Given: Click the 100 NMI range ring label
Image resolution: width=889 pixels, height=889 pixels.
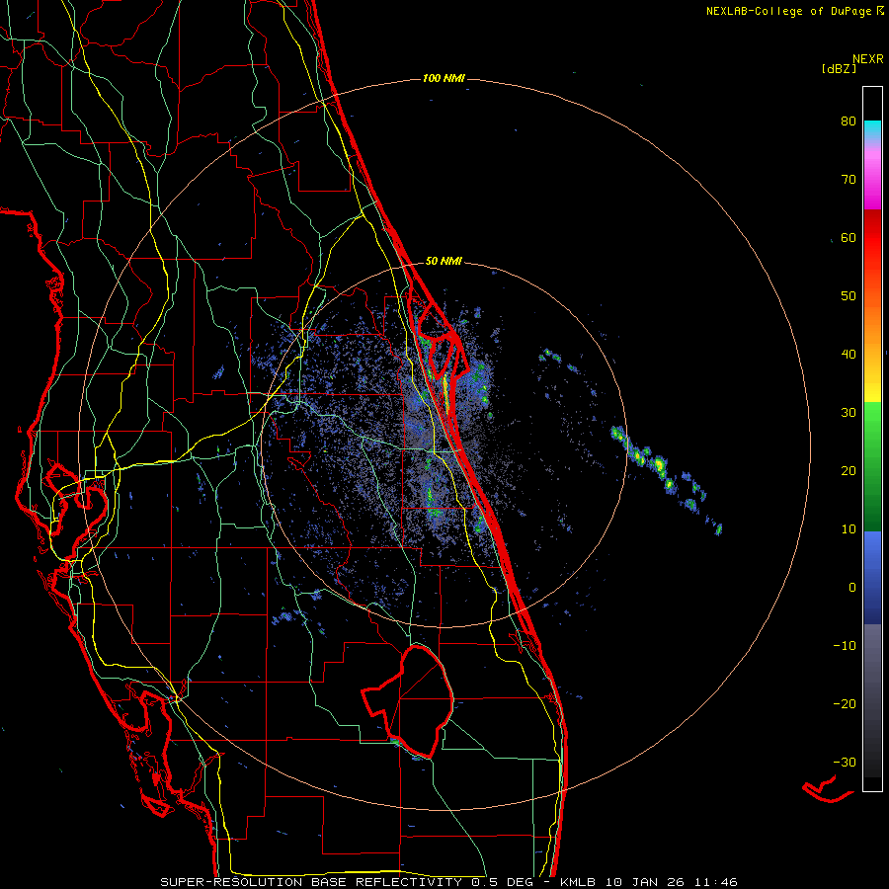Looking at the screenshot, I should click(x=444, y=78).
